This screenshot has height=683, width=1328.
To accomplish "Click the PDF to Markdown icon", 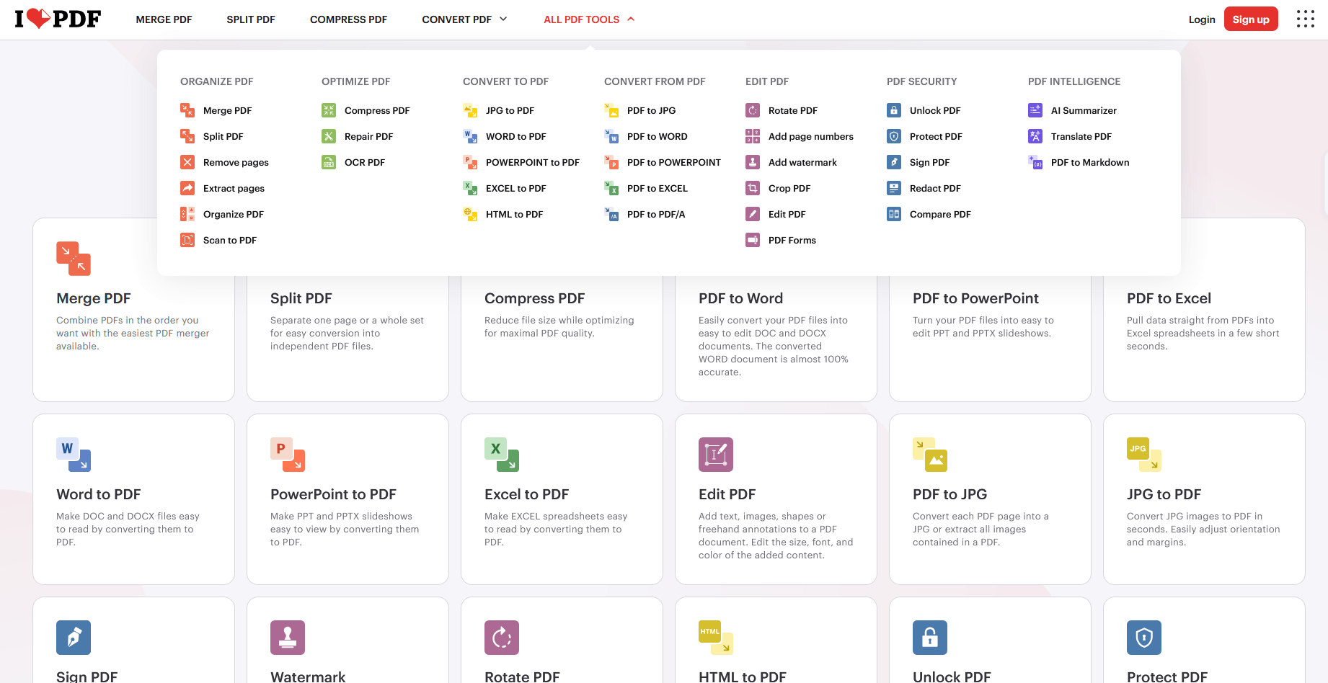I will (x=1035, y=162).
